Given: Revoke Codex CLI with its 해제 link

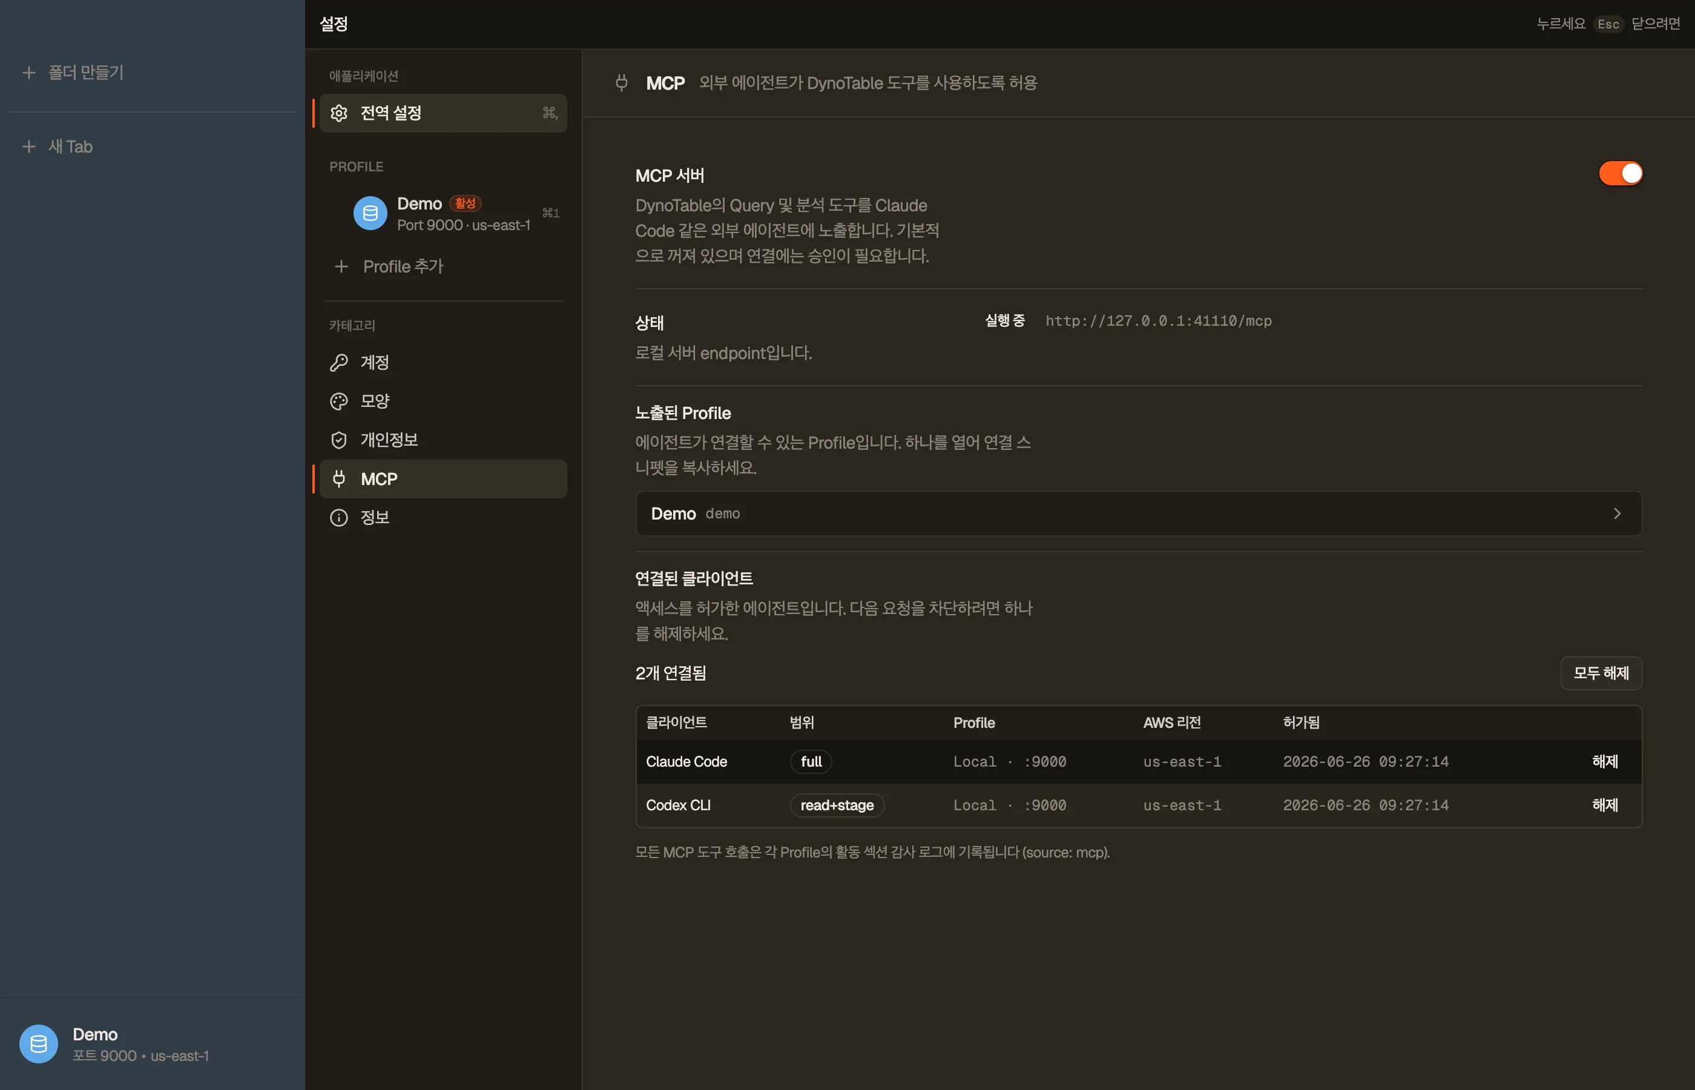Looking at the screenshot, I should coord(1604,805).
